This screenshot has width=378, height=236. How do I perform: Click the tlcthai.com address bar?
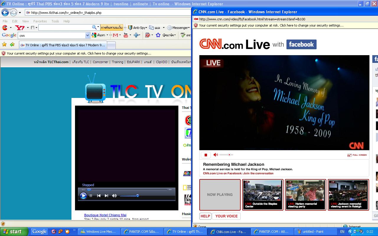pos(108,13)
